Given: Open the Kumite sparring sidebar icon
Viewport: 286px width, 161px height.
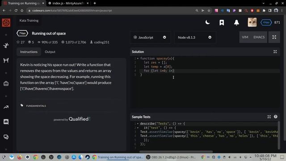Looking at the screenshot, I should (6, 60).
